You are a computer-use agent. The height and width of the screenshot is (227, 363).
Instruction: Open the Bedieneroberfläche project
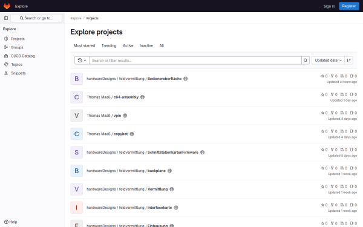coord(165,79)
